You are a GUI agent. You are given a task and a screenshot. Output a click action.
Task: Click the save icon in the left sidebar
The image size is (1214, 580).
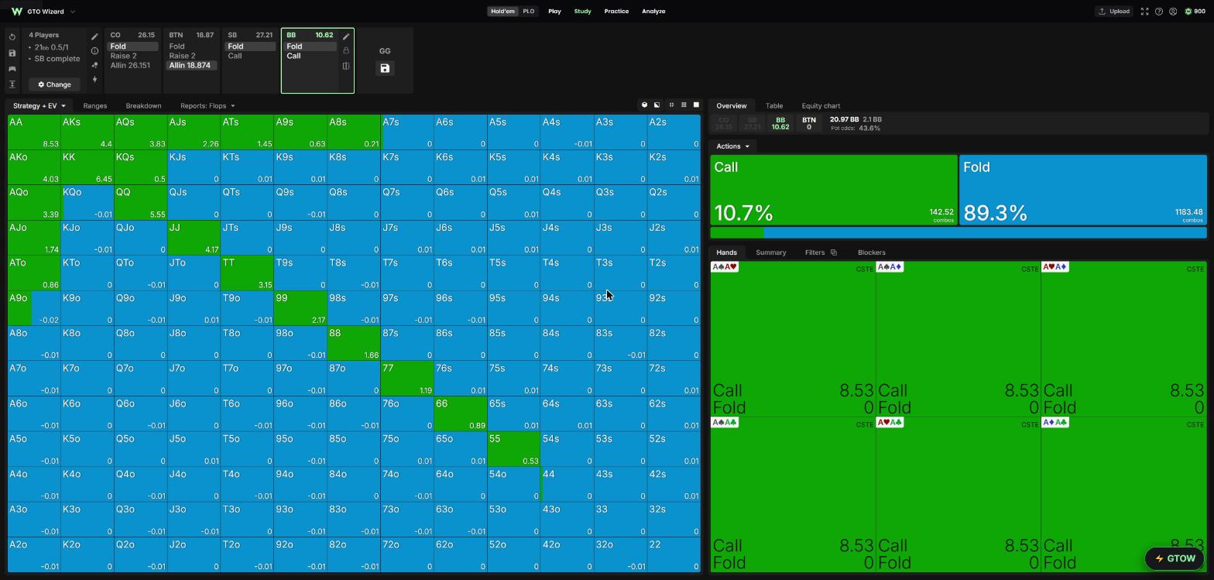[12, 53]
